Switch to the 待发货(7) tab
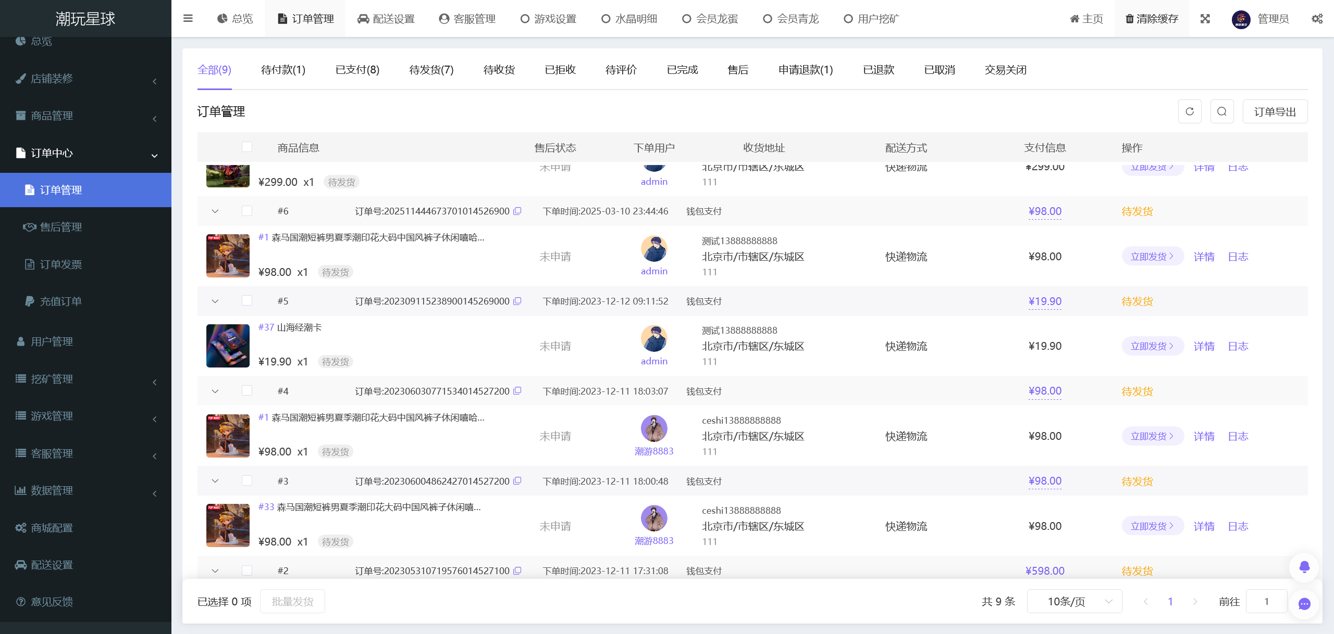The image size is (1334, 634). click(431, 70)
